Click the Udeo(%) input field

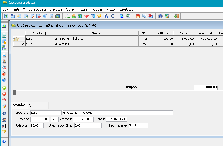coord(37,126)
